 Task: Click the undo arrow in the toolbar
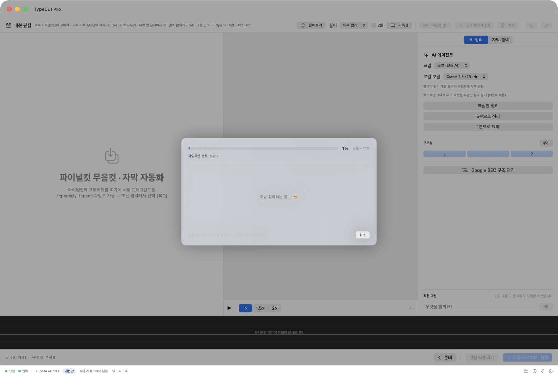pyautogui.click(x=531, y=25)
